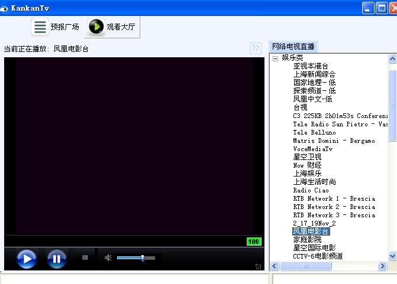Select channel 台視

pos(301,107)
